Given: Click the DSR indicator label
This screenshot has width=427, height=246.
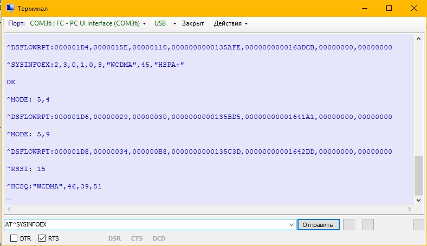Looking at the screenshot, I should (x=114, y=238).
